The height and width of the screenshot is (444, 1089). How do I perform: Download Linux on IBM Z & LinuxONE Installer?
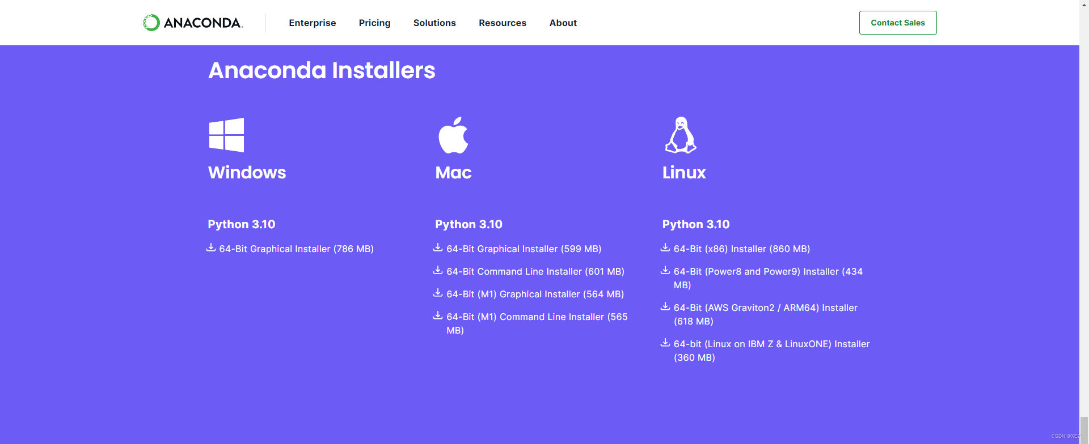[772, 351]
